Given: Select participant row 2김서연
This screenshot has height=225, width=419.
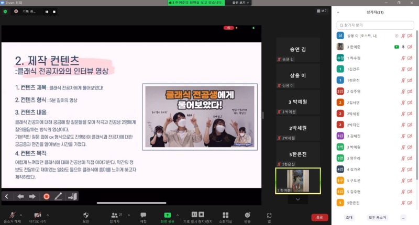Looking at the screenshot, I should [375, 103].
